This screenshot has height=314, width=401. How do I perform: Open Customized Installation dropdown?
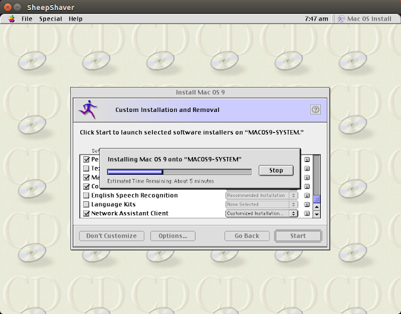point(262,213)
